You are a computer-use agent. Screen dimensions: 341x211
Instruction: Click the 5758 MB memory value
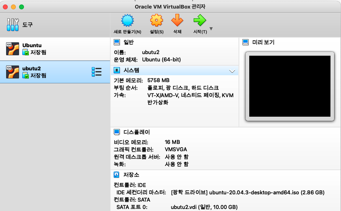tap(158, 80)
